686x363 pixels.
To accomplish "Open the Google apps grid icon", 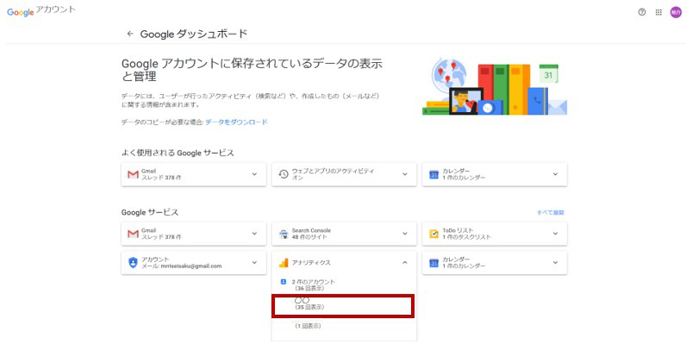I will click(659, 12).
